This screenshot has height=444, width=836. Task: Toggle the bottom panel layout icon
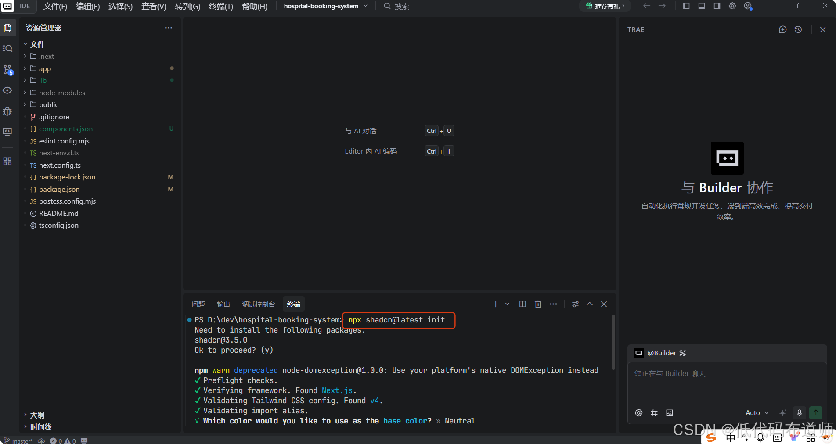coord(702,6)
